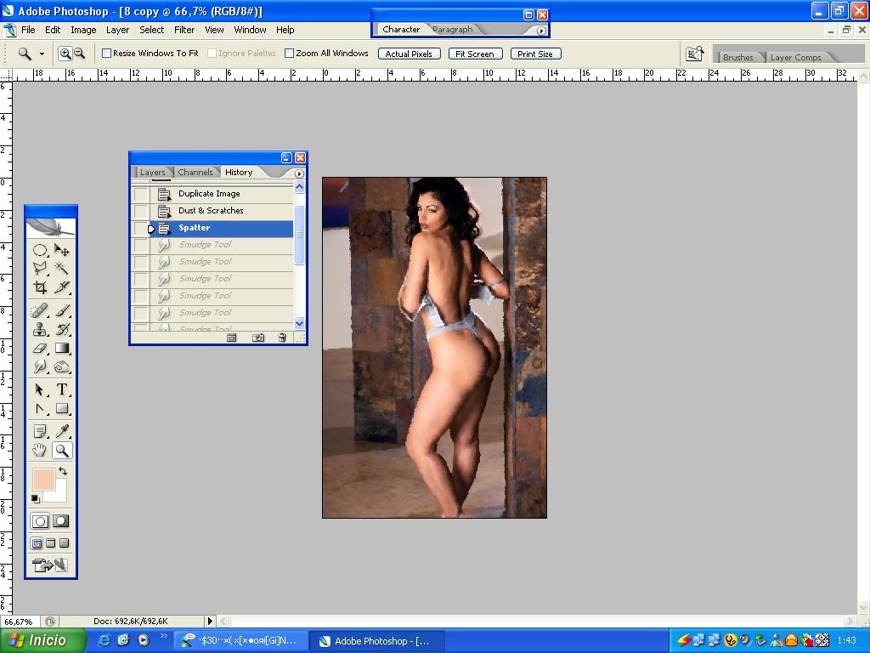The height and width of the screenshot is (653, 870).
Task: Open the Brushes tab in palette well
Action: [738, 57]
